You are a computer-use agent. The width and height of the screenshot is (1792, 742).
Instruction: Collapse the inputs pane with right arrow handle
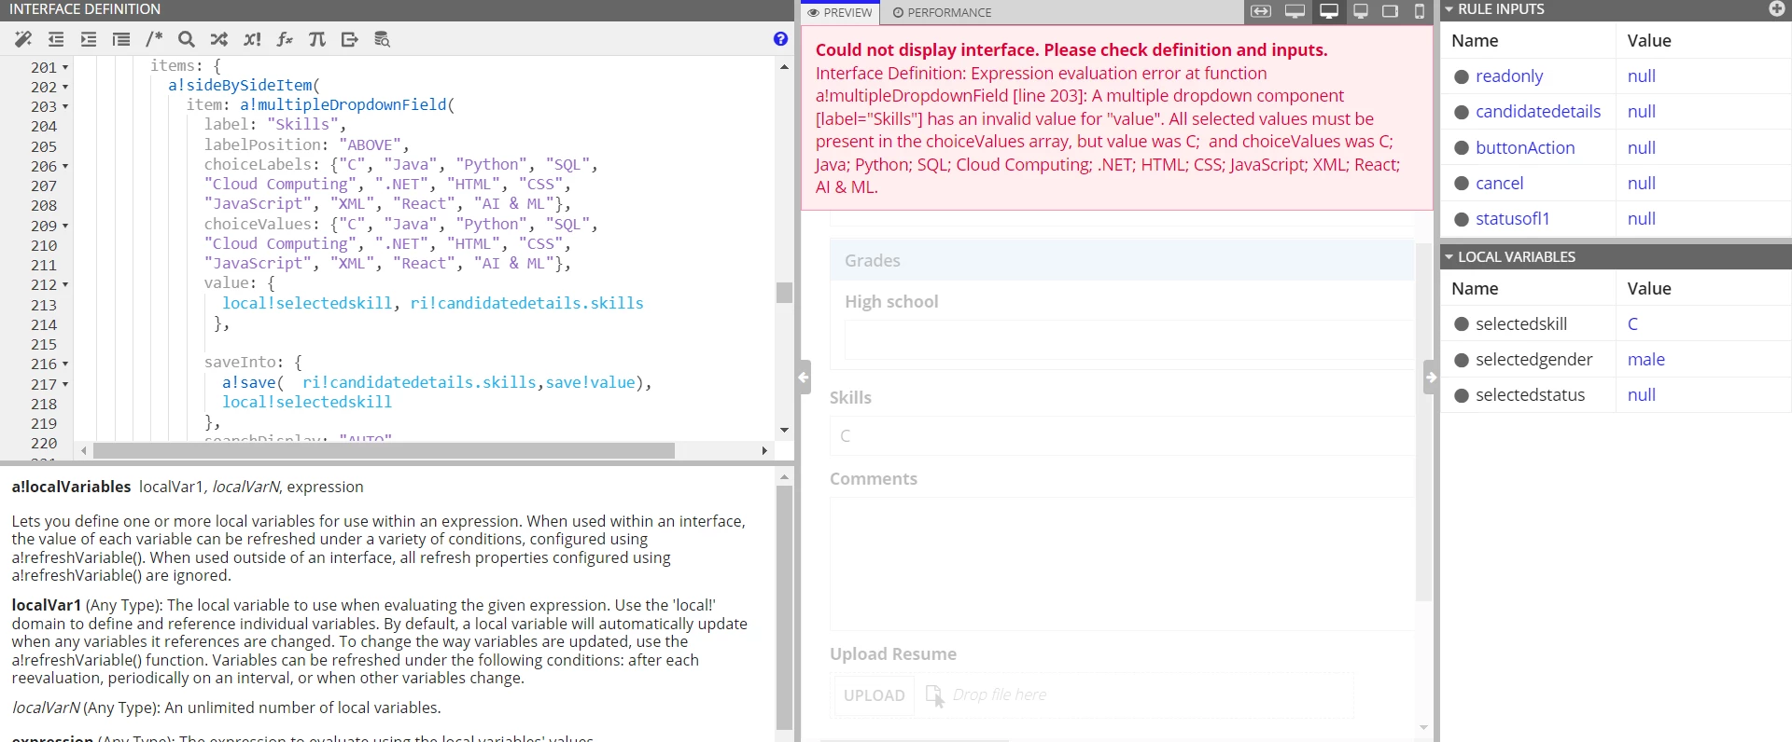click(x=1430, y=378)
